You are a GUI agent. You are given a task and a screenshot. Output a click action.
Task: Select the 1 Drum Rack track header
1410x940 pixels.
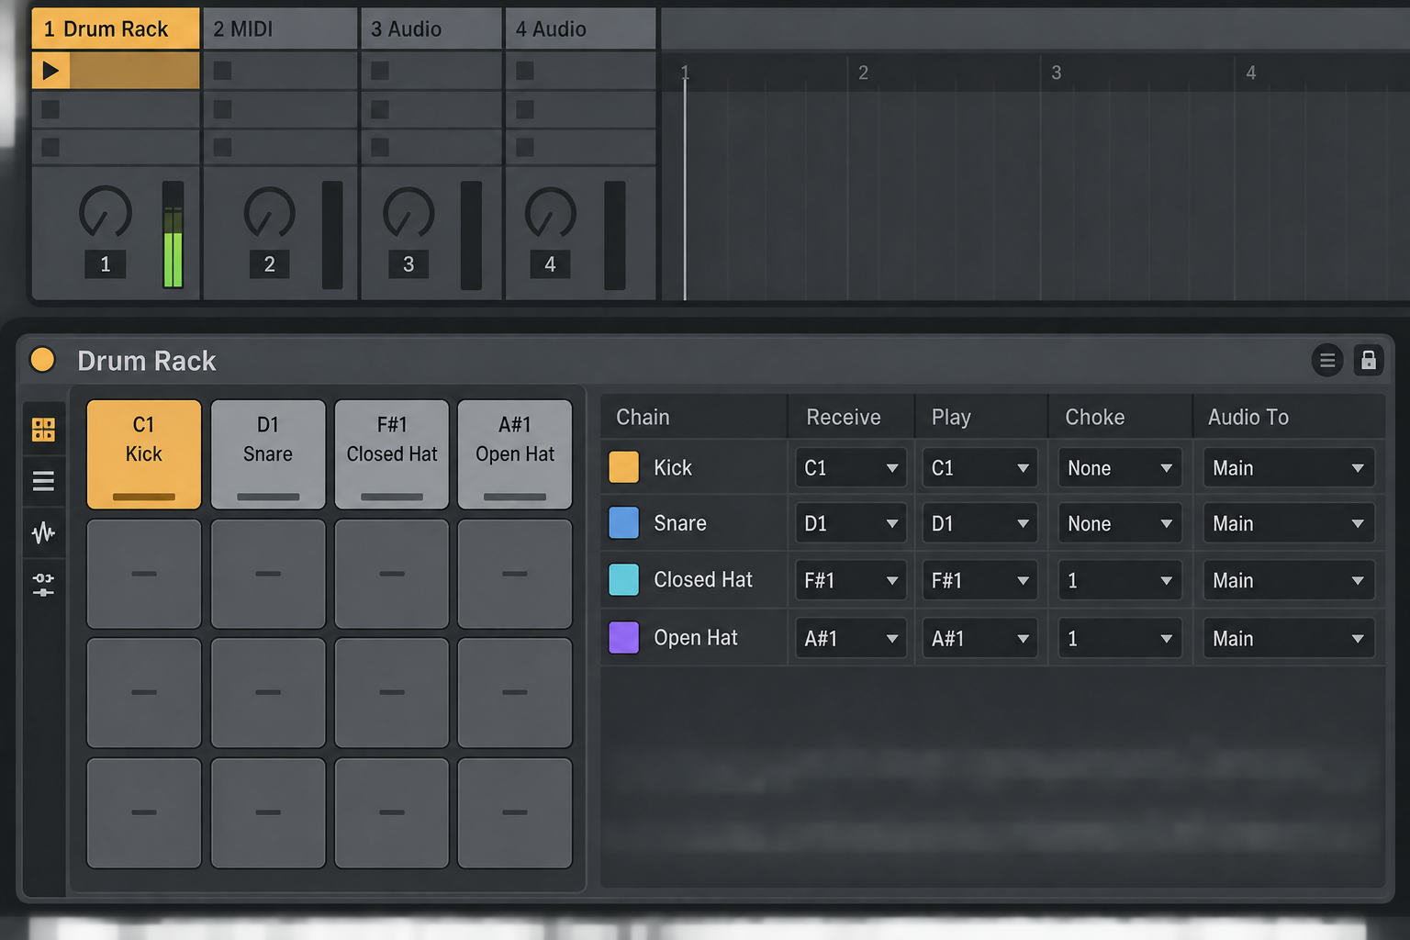point(116,28)
